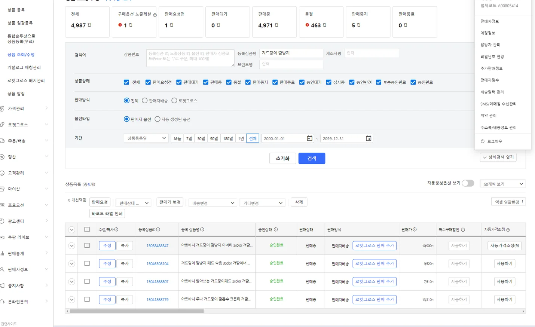Uncheck the 승인반려 checkbox
The width and height of the screenshot is (535, 327).
tap(352, 82)
